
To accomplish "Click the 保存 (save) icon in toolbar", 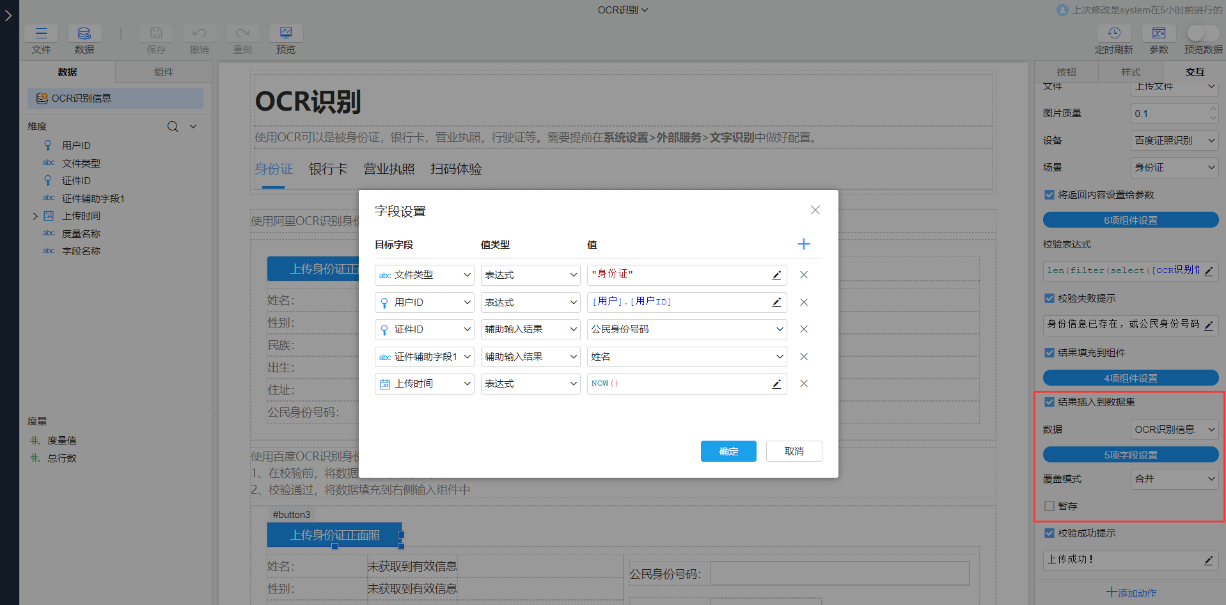I will tap(155, 33).
